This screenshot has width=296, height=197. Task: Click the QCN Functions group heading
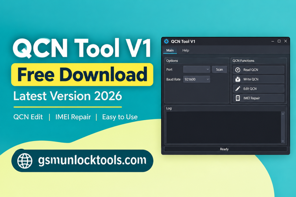[243, 61]
